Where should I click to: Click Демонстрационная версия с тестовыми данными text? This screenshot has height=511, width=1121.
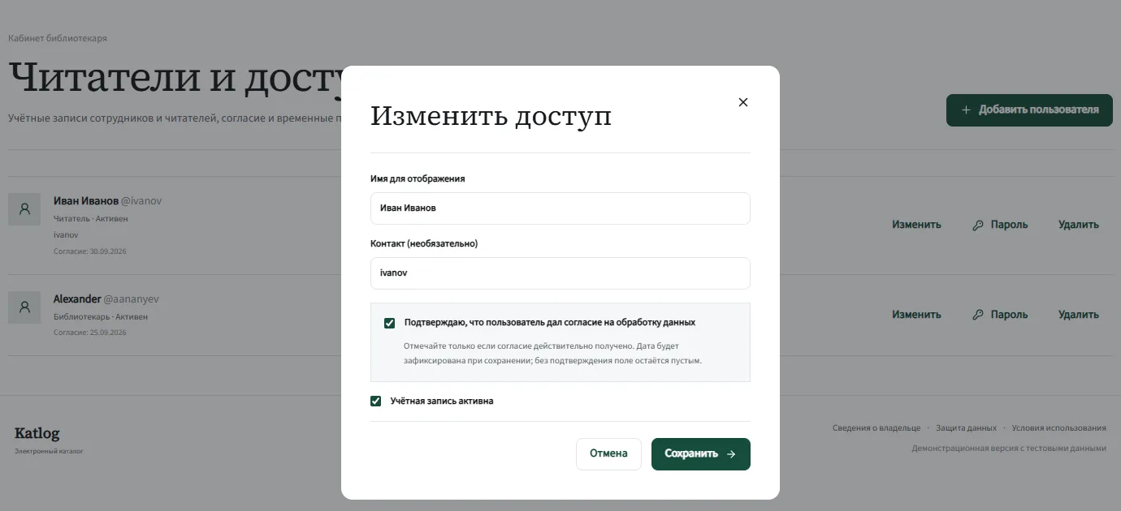(1009, 448)
